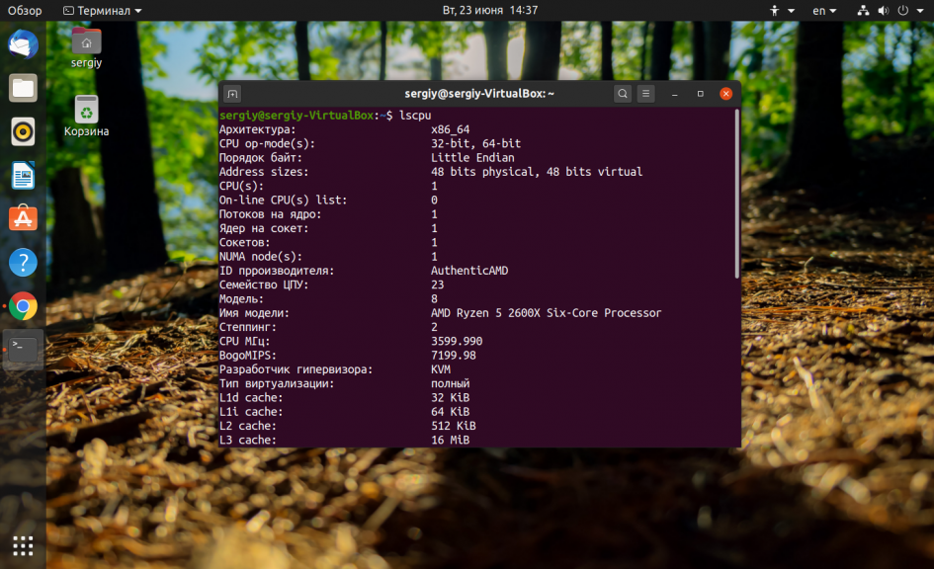Show applications grid button
Screen dimensions: 934x569
24,546
